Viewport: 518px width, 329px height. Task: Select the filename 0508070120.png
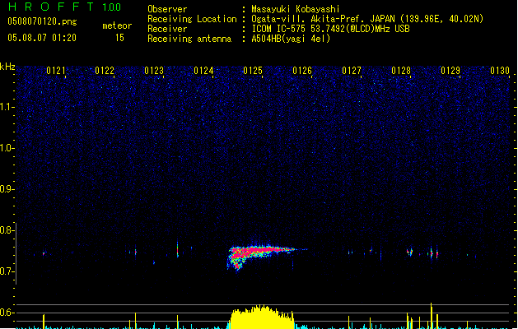pyautogui.click(x=42, y=21)
